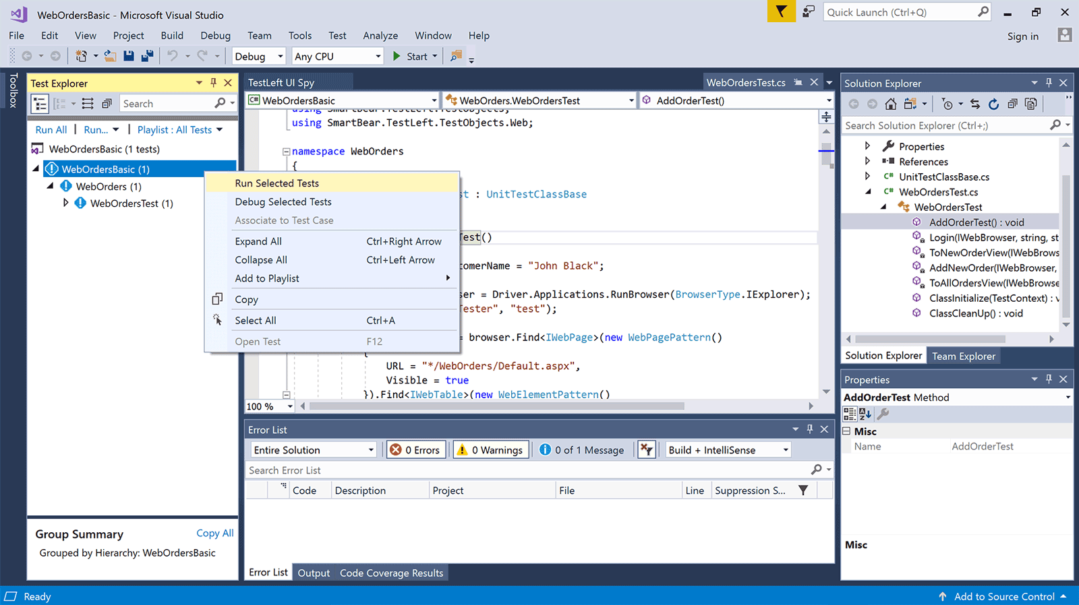Choose Run Selected Tests from context menu
This screenshot has width=1079, height=605.
tap(332, 183)
